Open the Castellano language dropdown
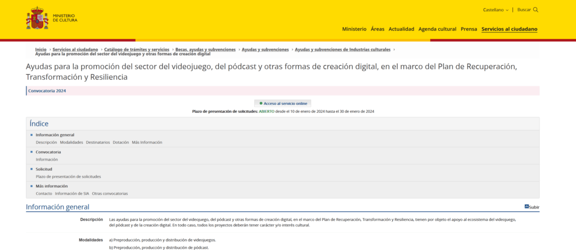The image size is (576, 250). (x=496, y=10)
